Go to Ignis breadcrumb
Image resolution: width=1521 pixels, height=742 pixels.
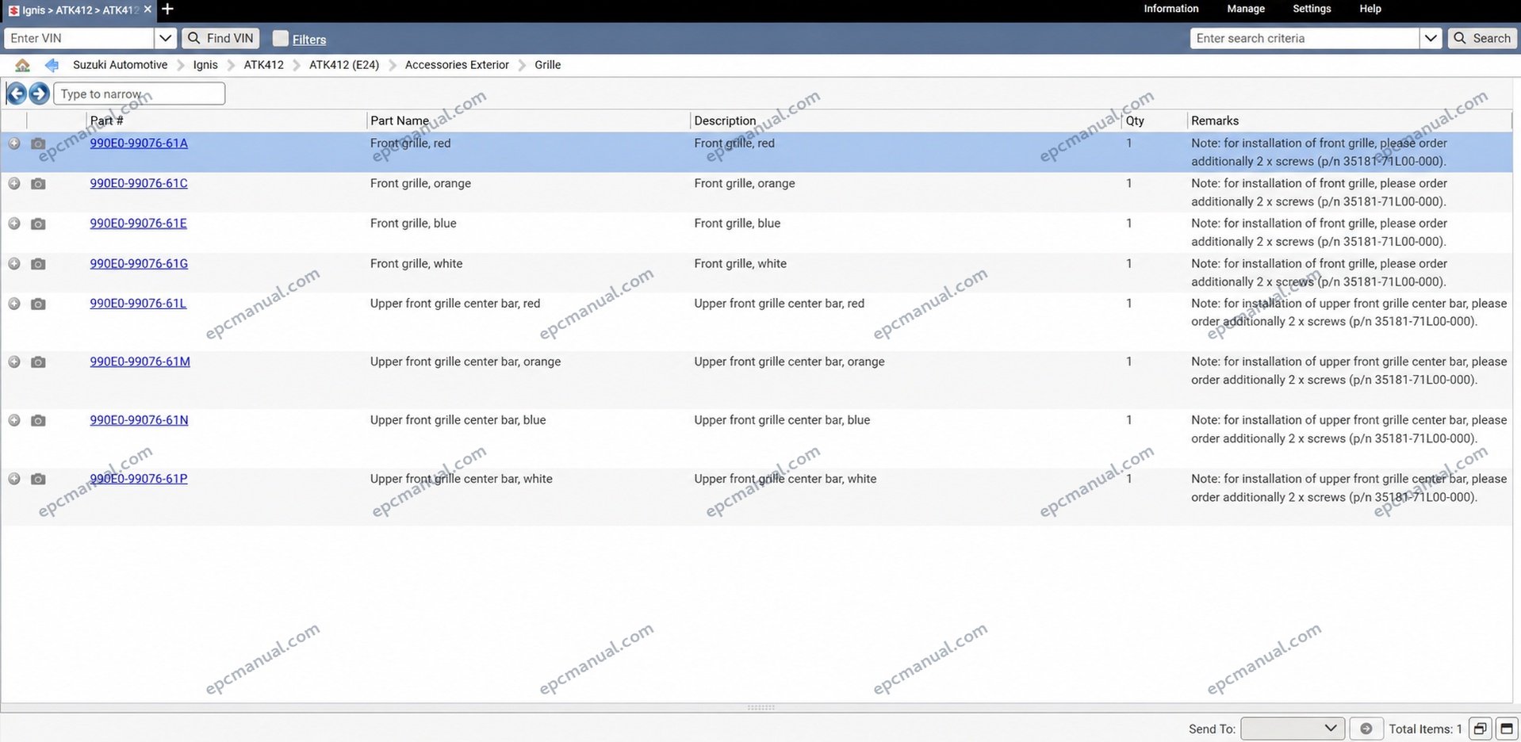[x=205, y=65]
